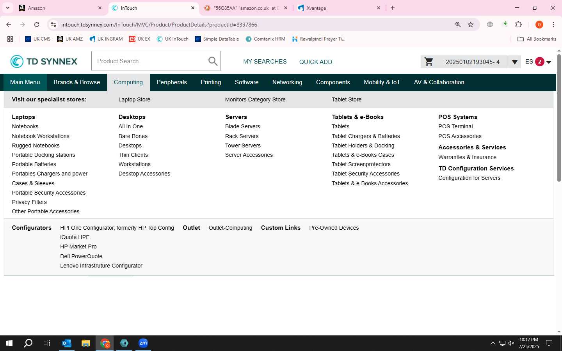Image resolution: width=562 pixels, height=351 pixels.
Task: Open File Explorer from the taskbar
Action: [x=86, y=343]
